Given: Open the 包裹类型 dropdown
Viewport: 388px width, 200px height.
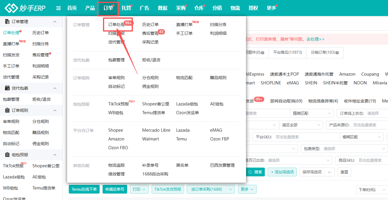Looking at the screenshot, I should click(x=344, y=149).
